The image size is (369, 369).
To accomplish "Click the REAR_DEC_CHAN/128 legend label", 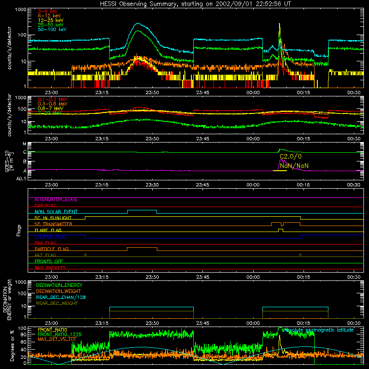I will [61, 298].
